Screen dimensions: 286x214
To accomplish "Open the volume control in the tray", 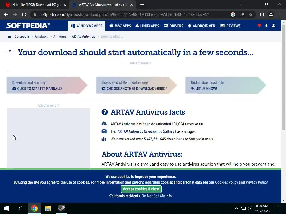I will coord(250,208).
